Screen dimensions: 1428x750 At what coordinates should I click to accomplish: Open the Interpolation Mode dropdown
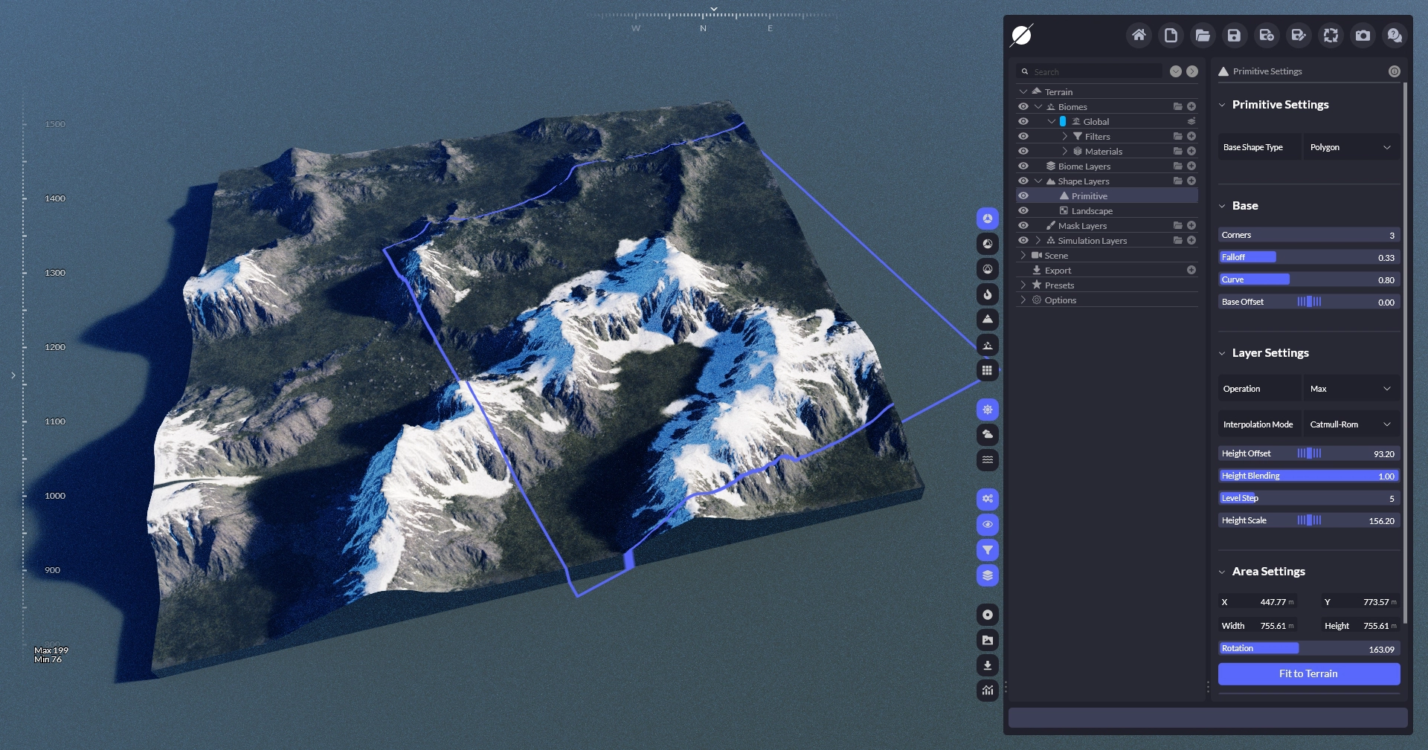tap(1350, 424)
